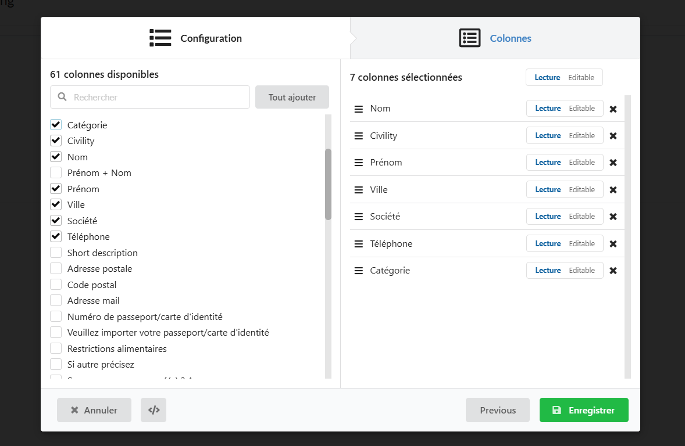
Task: Switch to the Configuration step tab
Action: pyautogui.click(x=195, y=38)
